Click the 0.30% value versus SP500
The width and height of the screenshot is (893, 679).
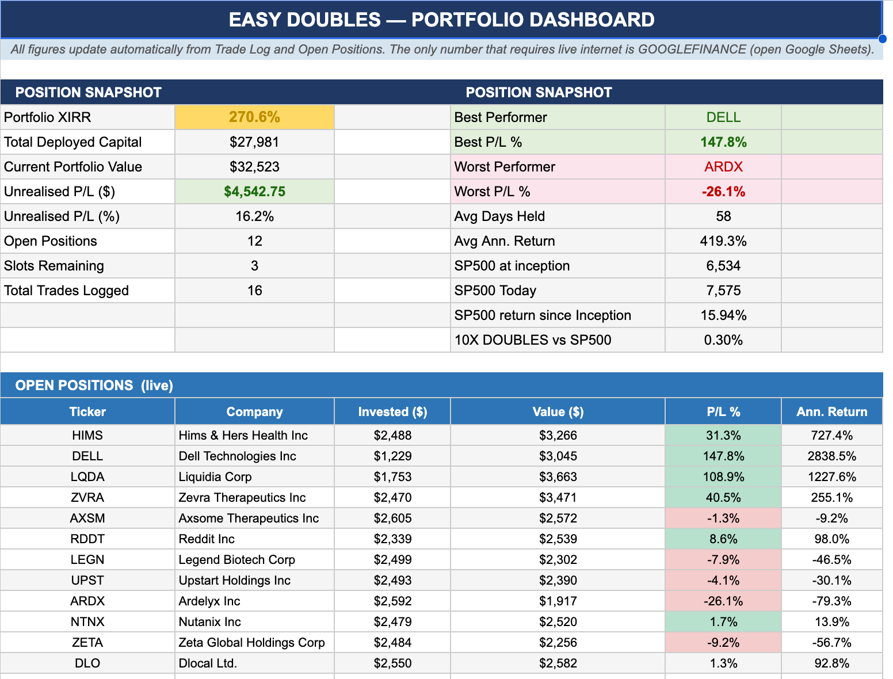pyautogui.click(x=723, y=340)
